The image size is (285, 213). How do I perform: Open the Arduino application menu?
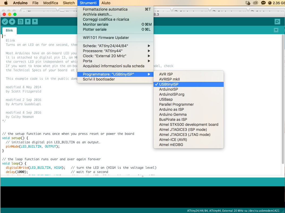click(20, 3)
